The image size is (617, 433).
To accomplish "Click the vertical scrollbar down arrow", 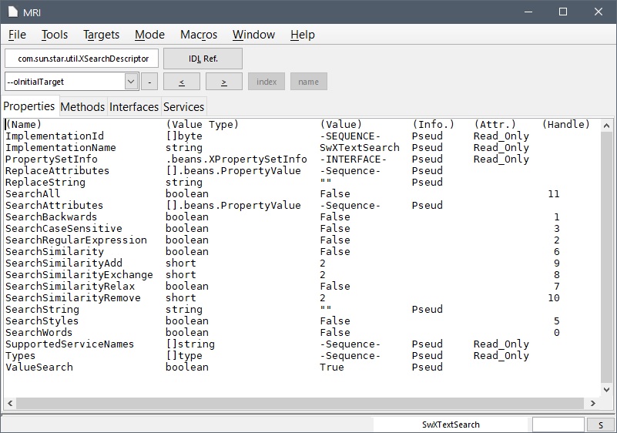I will click(x=606, y=390).
